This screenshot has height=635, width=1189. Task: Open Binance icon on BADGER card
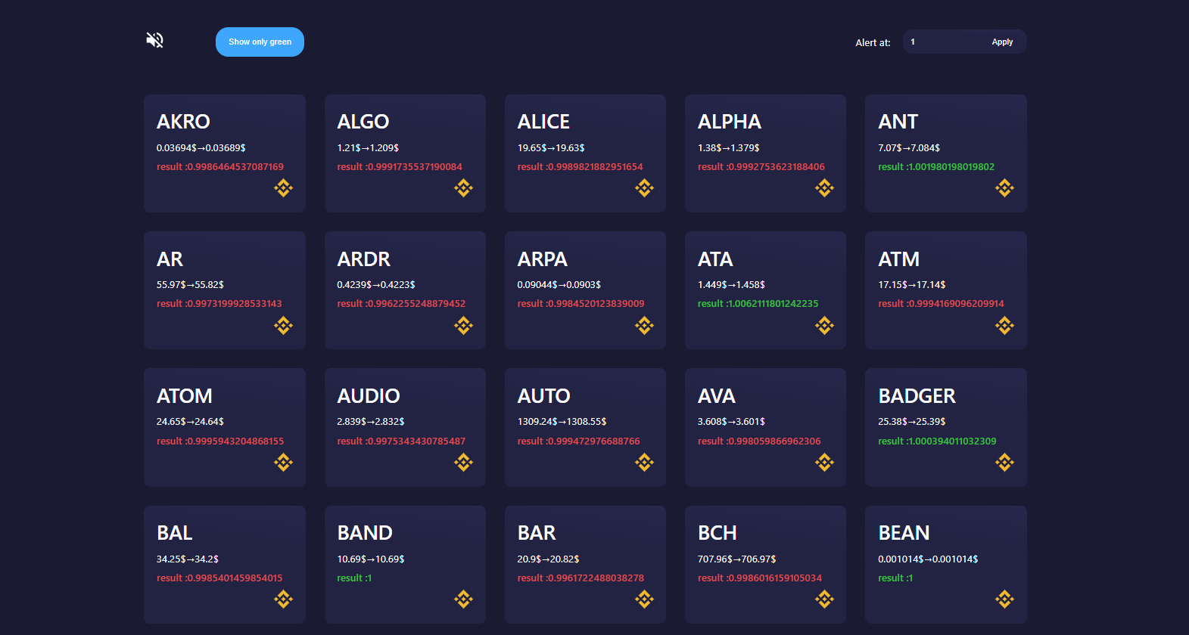(1004, 463)
